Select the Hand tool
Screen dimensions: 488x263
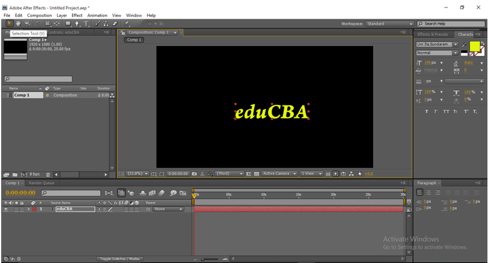click(x=19, y=24)
